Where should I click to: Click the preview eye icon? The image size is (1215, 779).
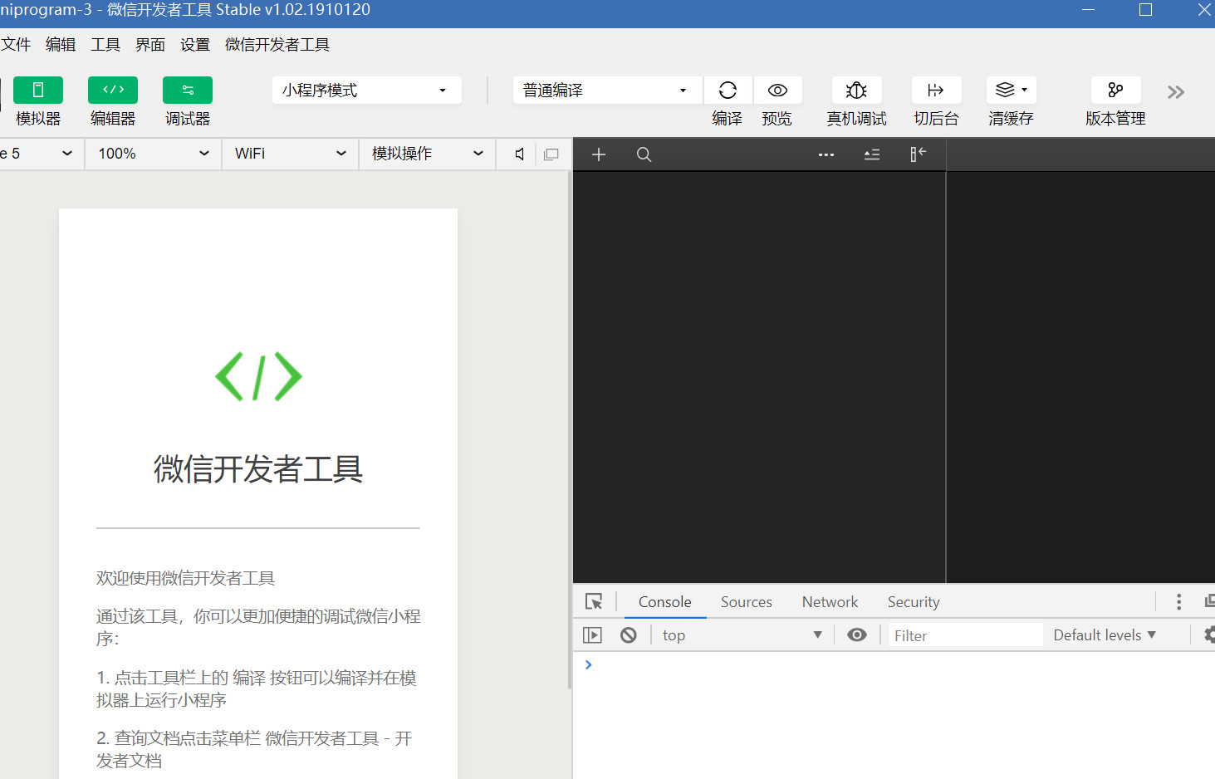coord(777,91)
